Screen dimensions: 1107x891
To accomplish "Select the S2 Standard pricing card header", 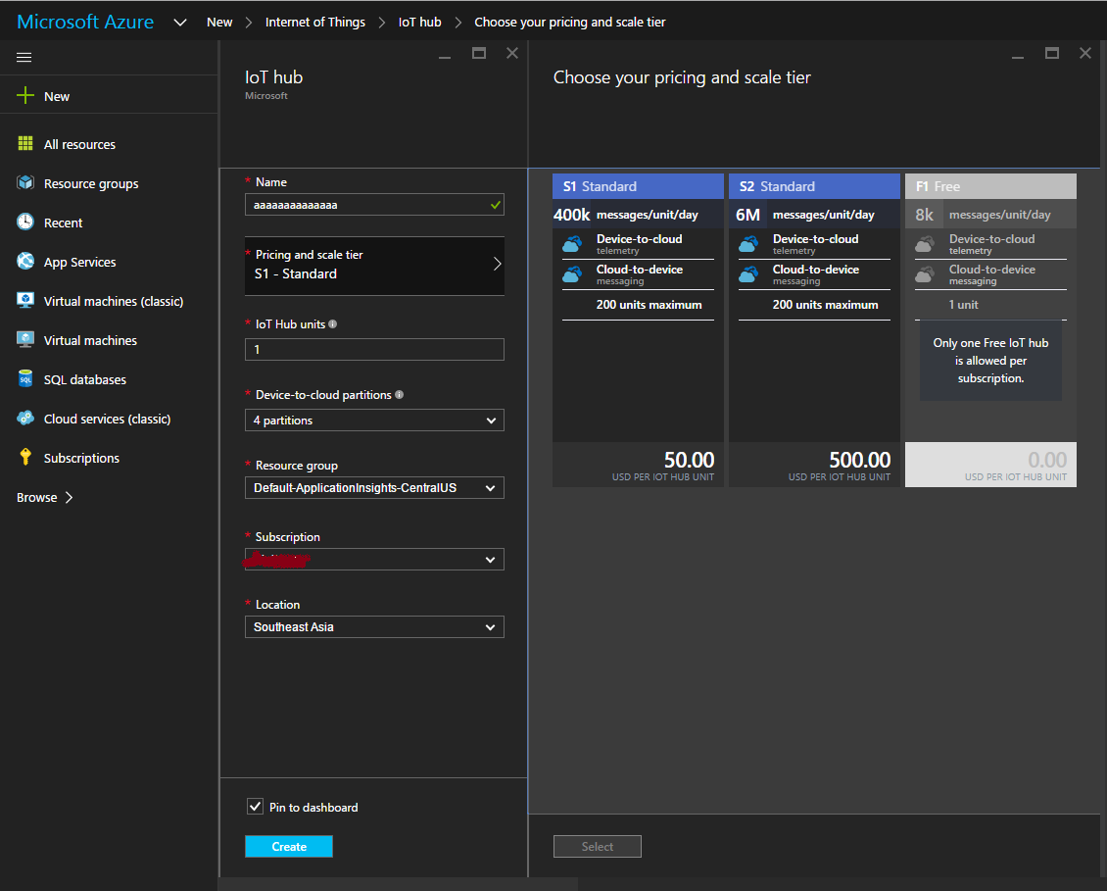I will 814,186.
